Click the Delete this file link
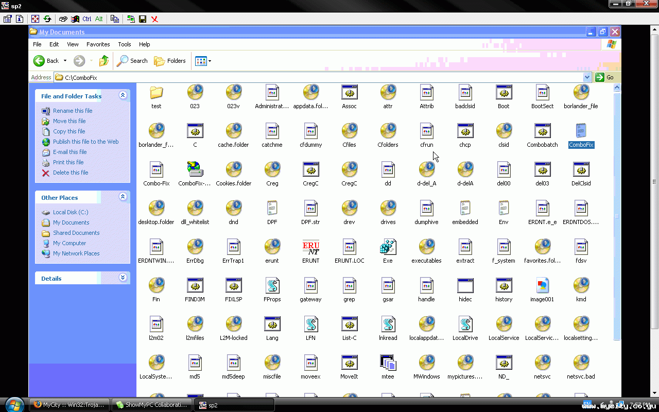Screen dimensions: 659x412 (x=70, y=173)
